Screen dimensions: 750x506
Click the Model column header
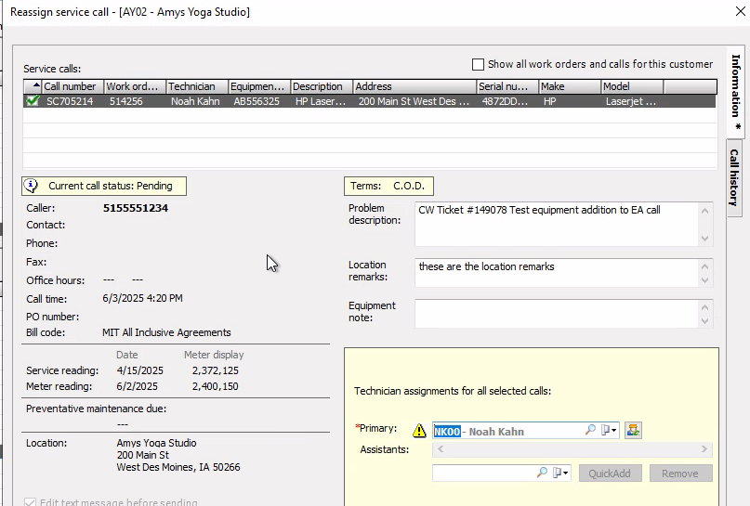pyautogui.click(x=632, y=86)
